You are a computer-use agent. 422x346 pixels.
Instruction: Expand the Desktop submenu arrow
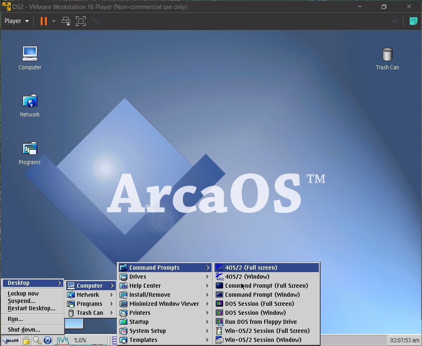59,283
